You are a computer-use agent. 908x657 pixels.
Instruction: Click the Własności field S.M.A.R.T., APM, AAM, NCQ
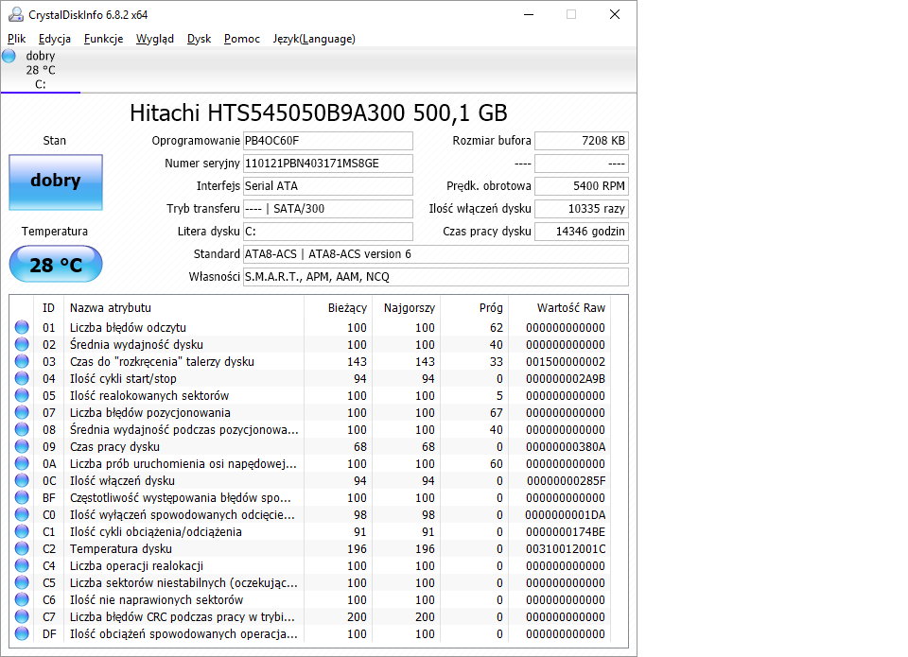click(x=435, y=277)
